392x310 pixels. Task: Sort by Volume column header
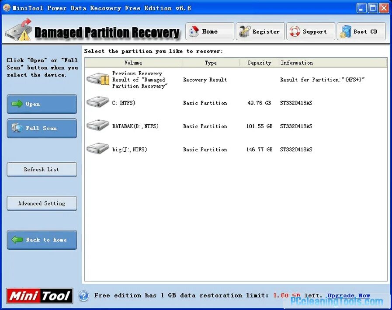(x=133, y=63)
